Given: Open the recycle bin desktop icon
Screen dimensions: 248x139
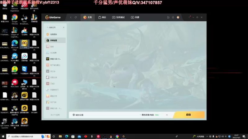Looking at the screenshot, I should coord(5,6).
